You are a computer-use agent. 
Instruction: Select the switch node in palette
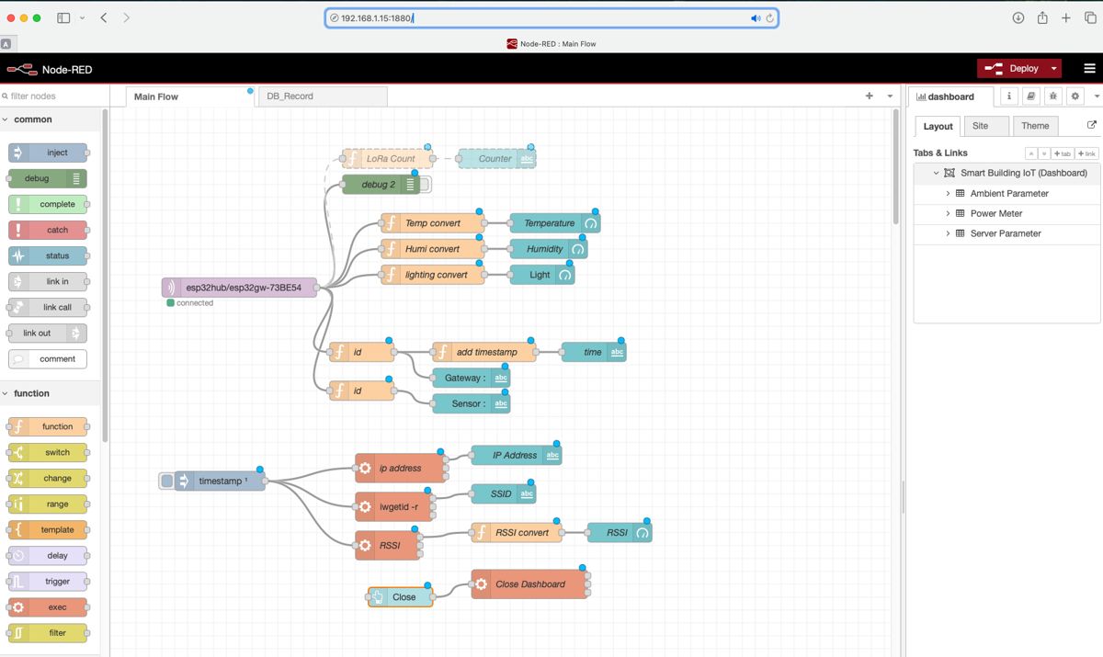click(x=48, y=452)
